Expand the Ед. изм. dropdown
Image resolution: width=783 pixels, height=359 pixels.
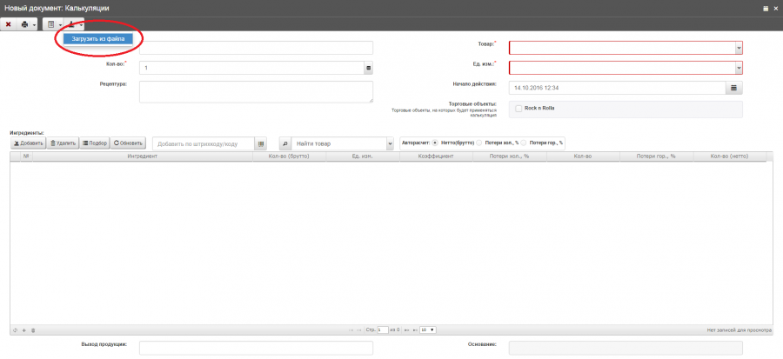(x=738, y=67)
